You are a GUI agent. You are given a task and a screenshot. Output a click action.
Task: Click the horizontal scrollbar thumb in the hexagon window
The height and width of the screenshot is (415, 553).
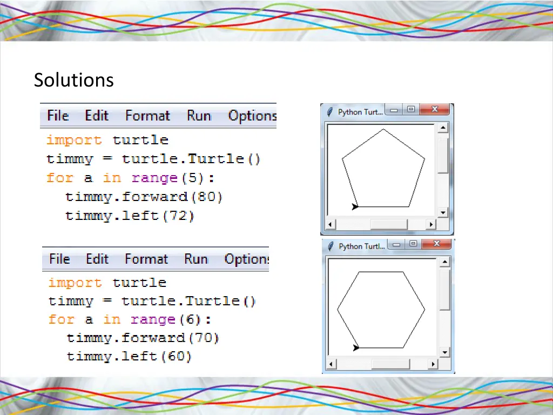(x=391, y=364)
